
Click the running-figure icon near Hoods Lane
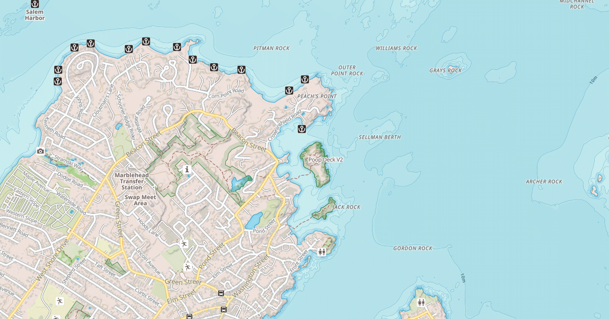point(184,244)
